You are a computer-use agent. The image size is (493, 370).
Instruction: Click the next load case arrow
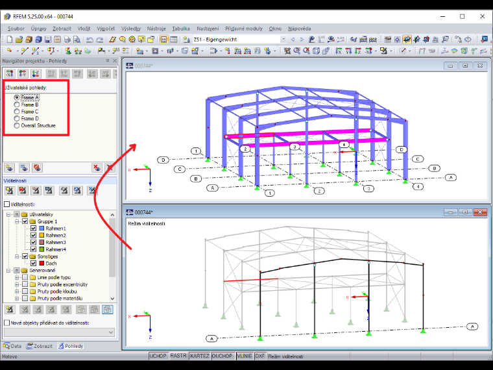tap(302, 40)
